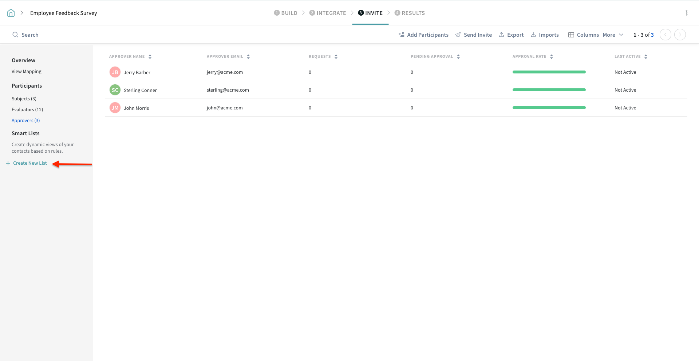Switch to the Results step tab
Image resolution: width=699 pixels, height=361 pixels.
[x=410, y=13]
